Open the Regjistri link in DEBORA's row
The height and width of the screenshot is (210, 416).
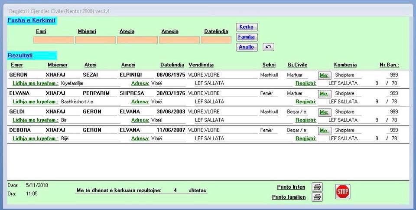click(305, 138)
